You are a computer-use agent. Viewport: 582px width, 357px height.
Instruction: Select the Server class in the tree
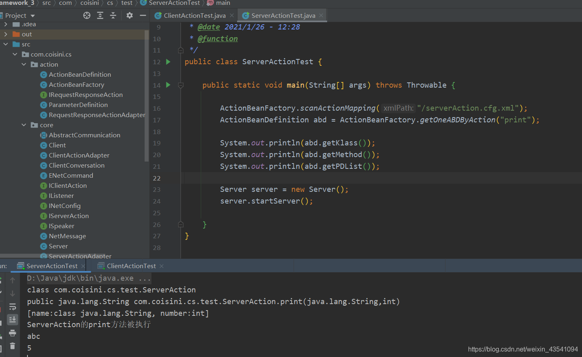58,246
